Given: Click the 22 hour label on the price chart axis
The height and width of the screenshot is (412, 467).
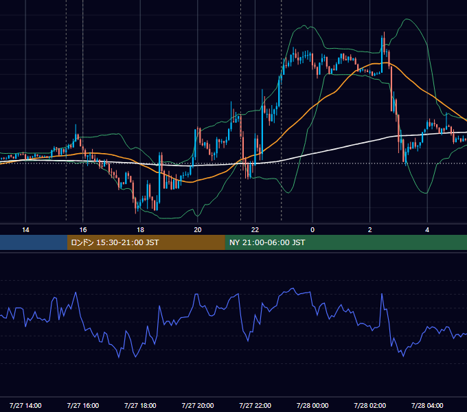Looking at the screenshot, I should coord(255,230).
